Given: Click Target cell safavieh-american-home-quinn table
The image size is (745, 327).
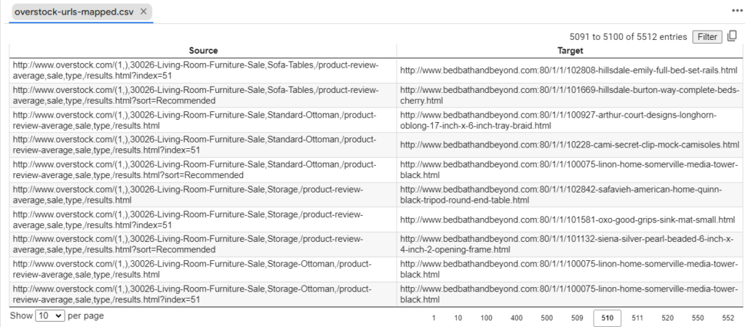Looking at the screenshot, I should pyautogui.click(x=570, y=195).
